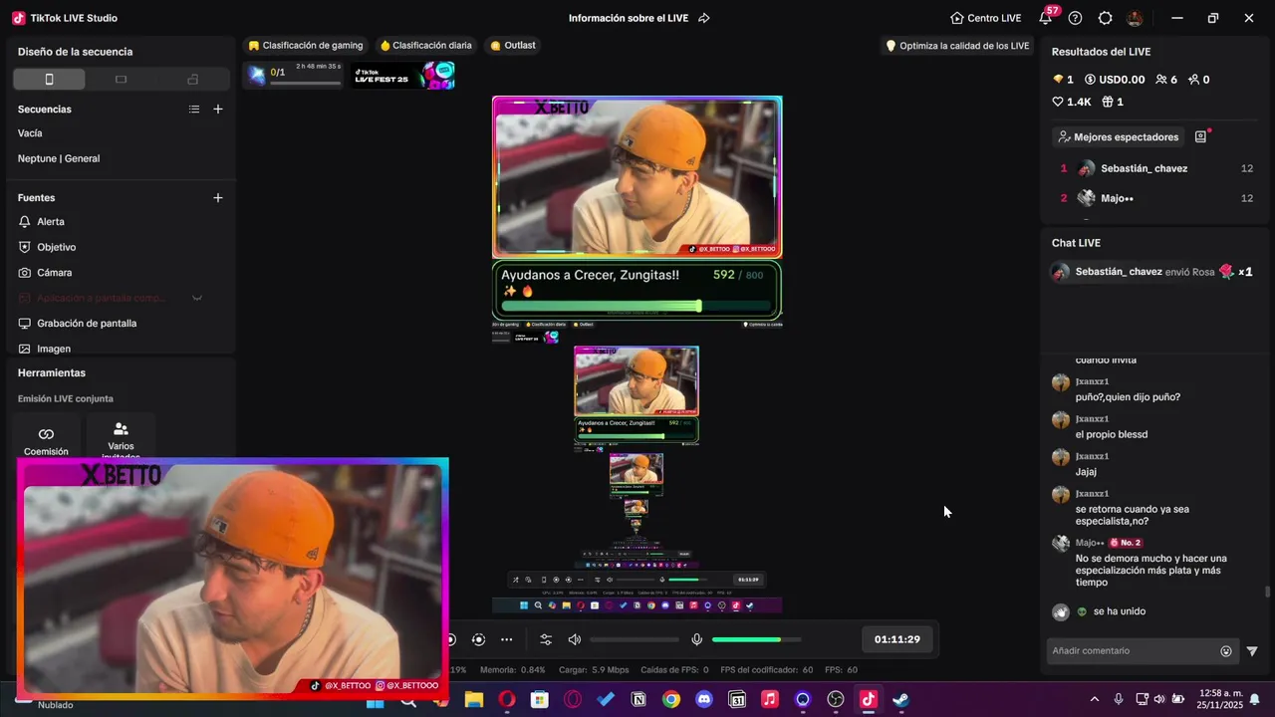Open Microsoft Store from the taskbar
The image size is (1275, 717).
(540, 700)
